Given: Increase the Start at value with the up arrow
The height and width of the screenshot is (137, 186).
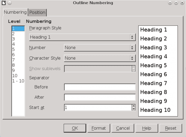Looking at the screenshot, I should tap(133, 106).
